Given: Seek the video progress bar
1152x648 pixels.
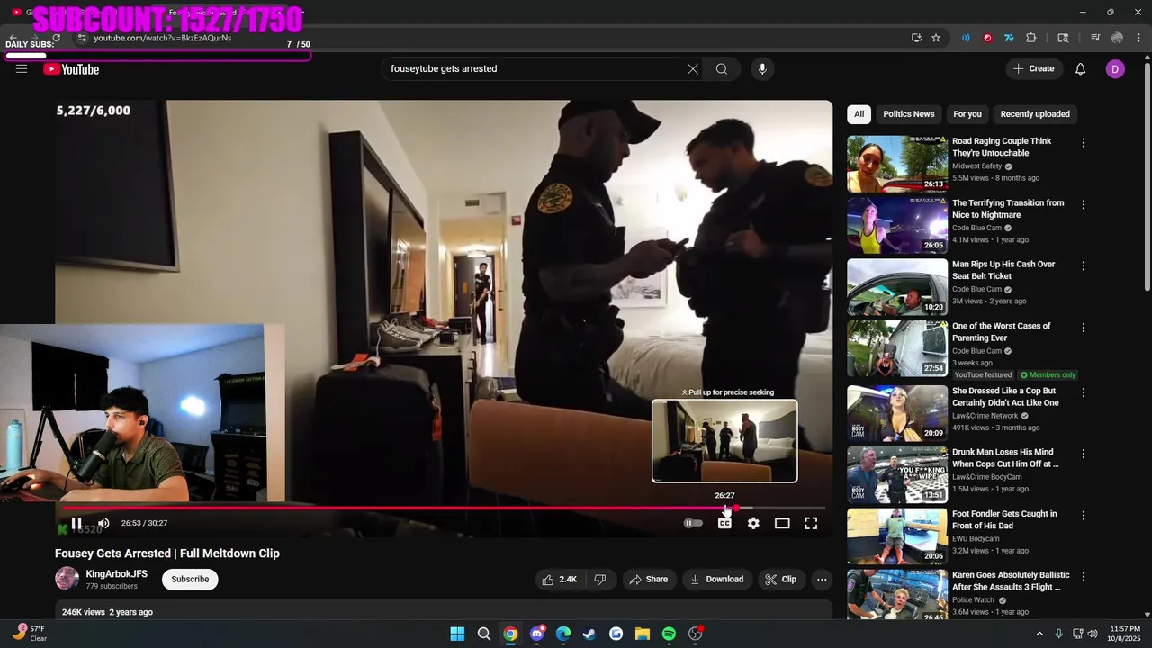Looking at the screenshot, I should 444,508.
